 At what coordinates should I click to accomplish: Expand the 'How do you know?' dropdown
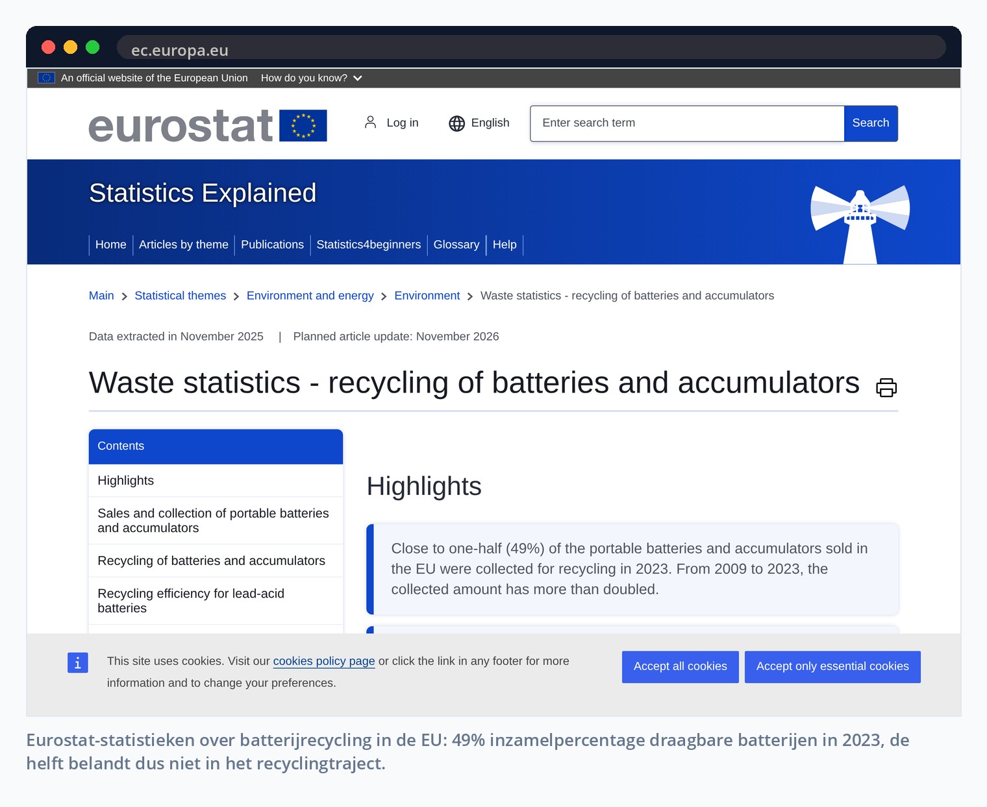[x=312, y=78]
